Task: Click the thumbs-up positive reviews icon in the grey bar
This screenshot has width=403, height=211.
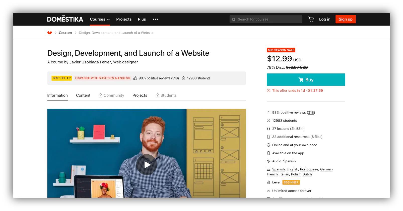Action: [x=135, y=78]
